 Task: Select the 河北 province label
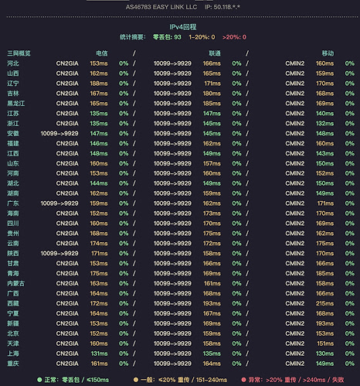tap(13, 63)
